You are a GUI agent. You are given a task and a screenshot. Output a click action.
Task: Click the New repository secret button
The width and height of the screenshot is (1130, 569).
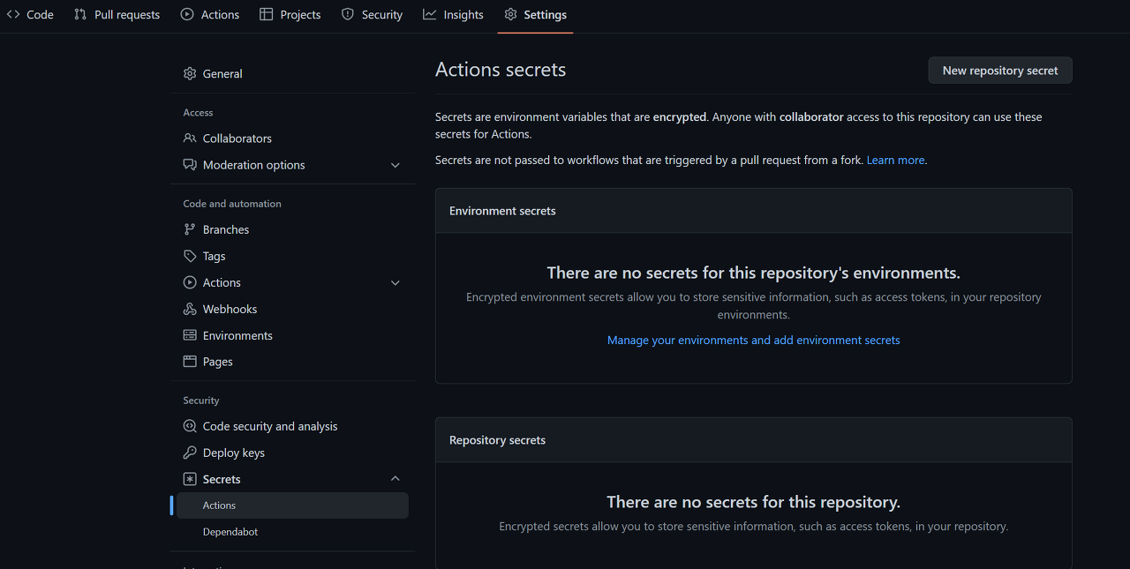tap(999, 71)
